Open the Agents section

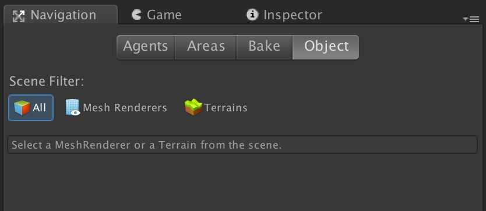[x=146, y=47]
